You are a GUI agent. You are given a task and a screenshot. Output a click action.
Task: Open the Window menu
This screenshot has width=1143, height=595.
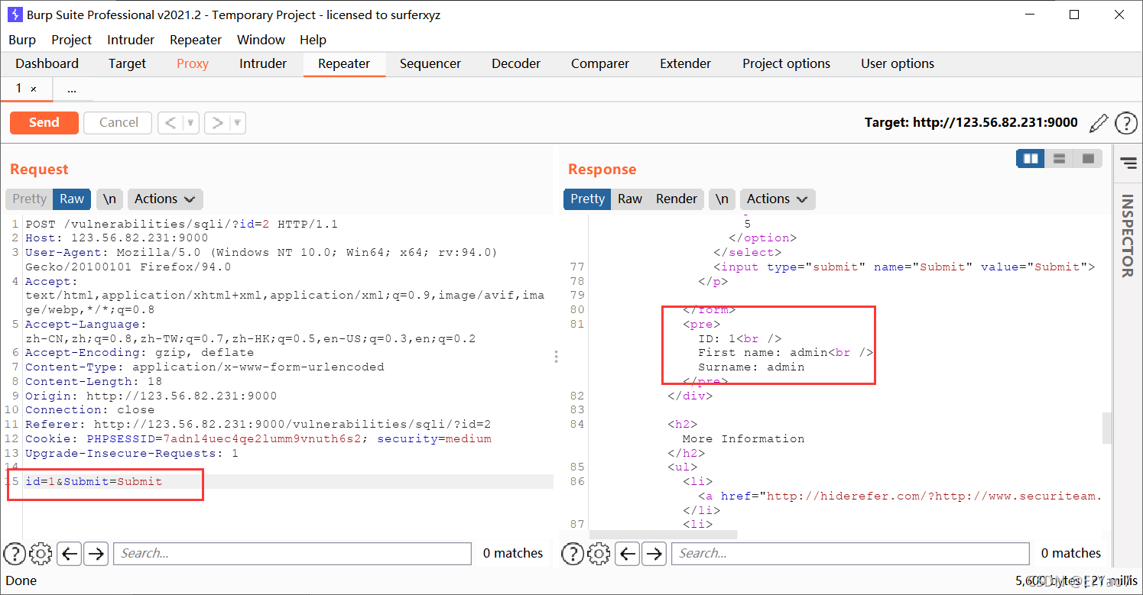tap(261, 40)
